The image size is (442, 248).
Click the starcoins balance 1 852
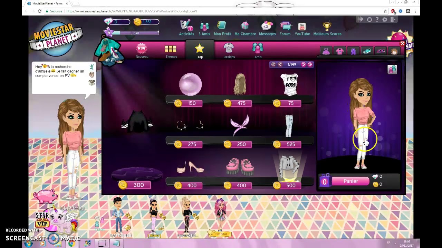click(146, 22)
